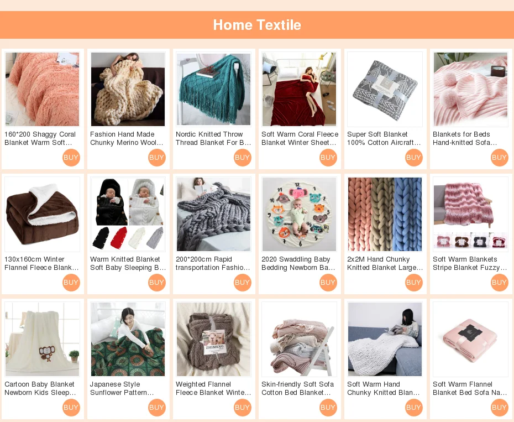
Task: Open the teal Nordic knitted throw image
Action: (x=213, y=89)
